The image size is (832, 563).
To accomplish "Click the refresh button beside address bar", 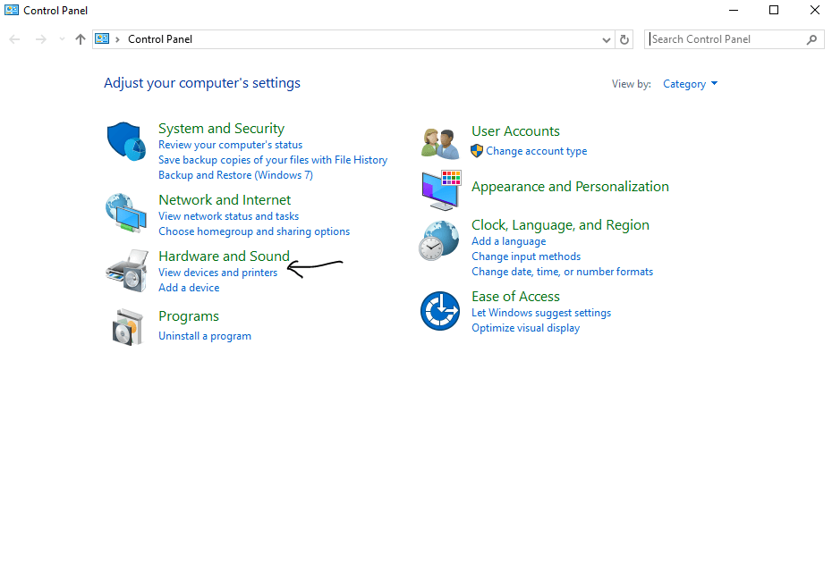I will tap(624, 39).
